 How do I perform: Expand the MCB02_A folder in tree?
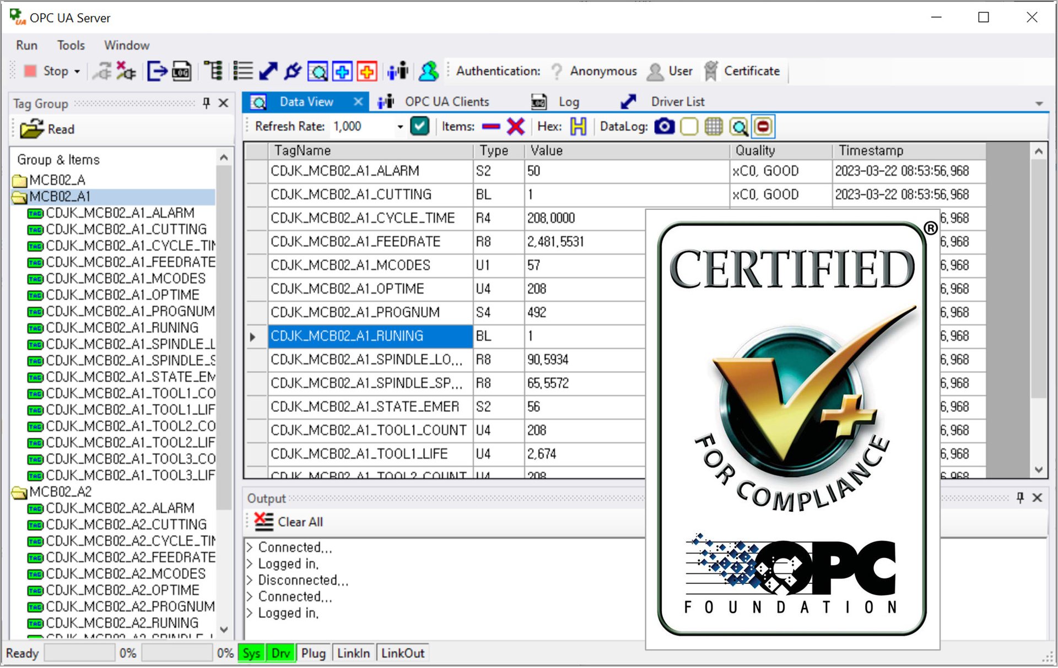click(19, 180)
